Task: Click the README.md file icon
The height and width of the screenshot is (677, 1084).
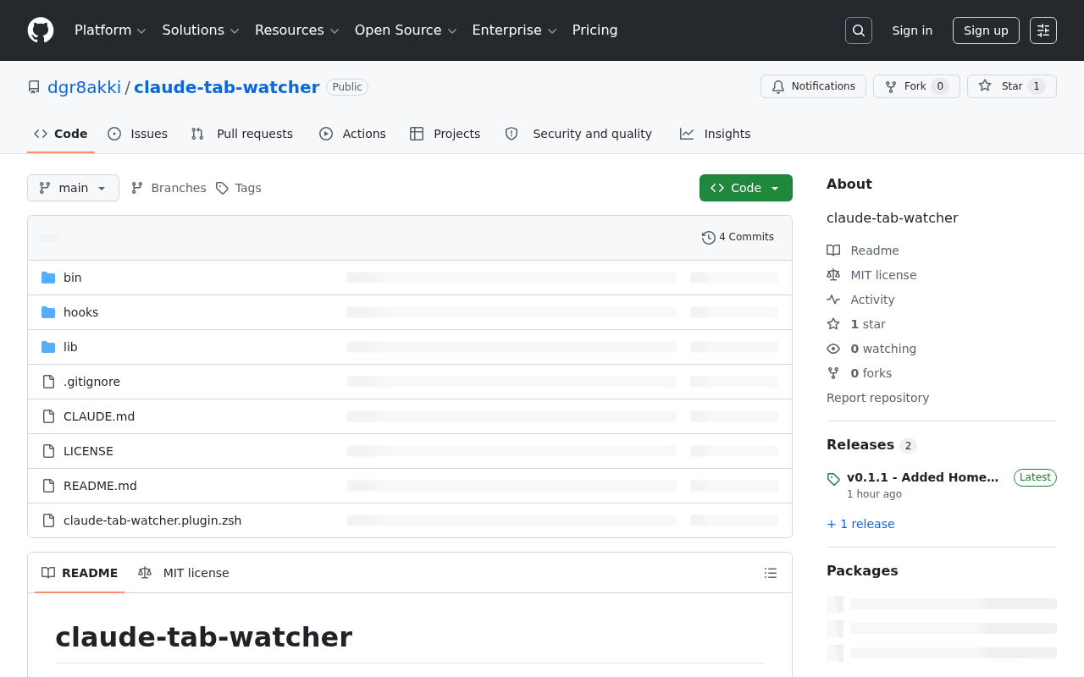Action: pyautogui.click(x=48, y=486)
